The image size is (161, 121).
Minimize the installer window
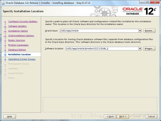coord(142,2)
